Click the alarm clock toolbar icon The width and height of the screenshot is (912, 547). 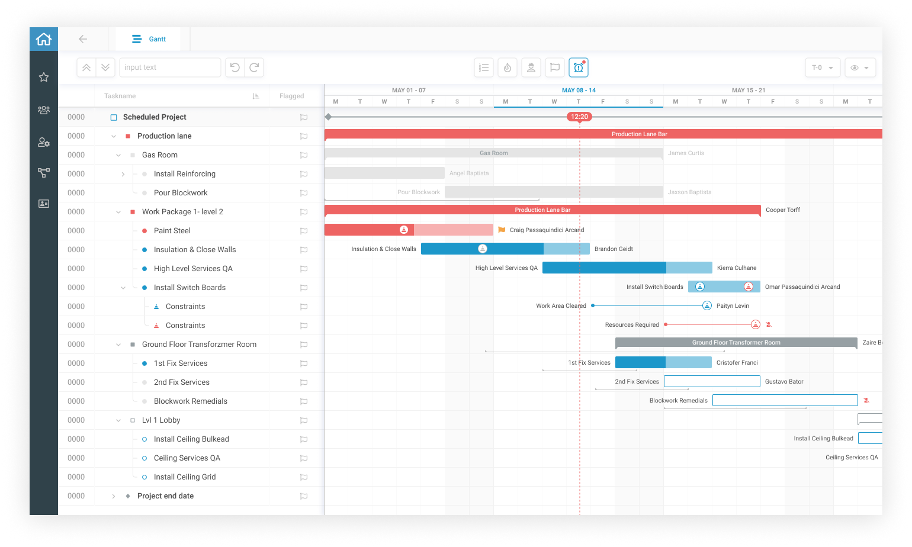[578, 67]
